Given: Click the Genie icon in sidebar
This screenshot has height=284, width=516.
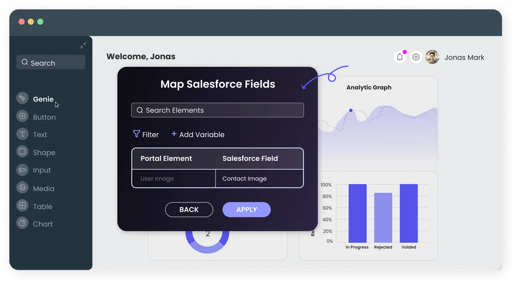Looking at the screenshot, I should (22, 98).
